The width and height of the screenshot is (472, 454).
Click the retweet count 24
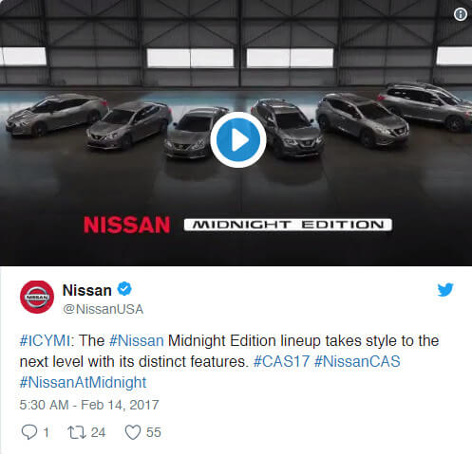98,432
